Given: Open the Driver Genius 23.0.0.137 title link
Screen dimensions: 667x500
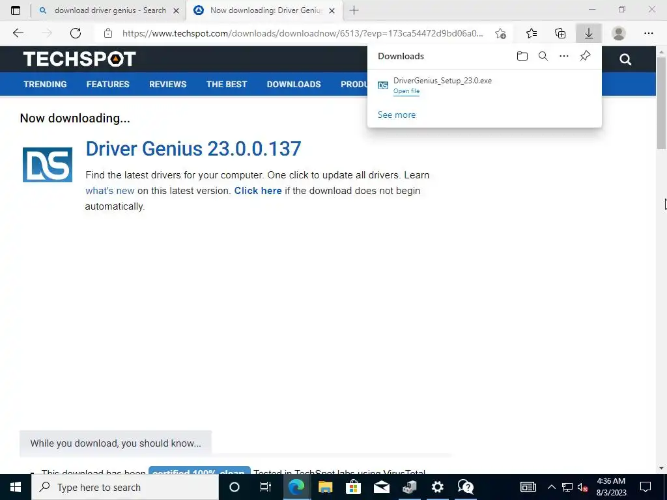Looking at the screenshot, I should pyautogui.click(x=193, y=149).
